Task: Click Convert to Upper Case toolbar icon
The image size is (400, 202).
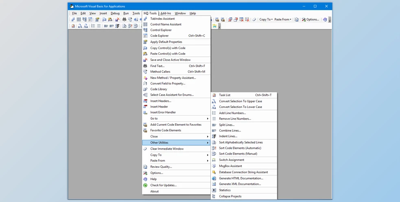Action: pyautogui.click(x=80, y=26)
